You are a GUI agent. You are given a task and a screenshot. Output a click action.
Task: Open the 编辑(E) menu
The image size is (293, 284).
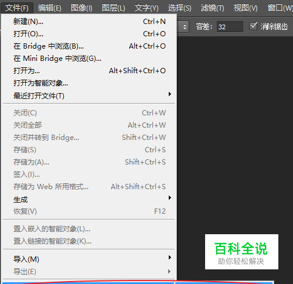tap(50, 8)
